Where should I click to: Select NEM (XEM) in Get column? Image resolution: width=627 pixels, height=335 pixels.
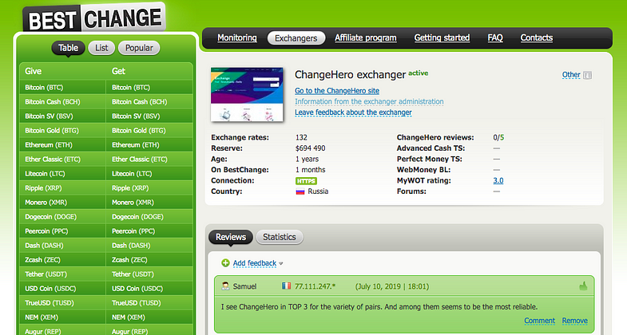(x=149, y=317)
